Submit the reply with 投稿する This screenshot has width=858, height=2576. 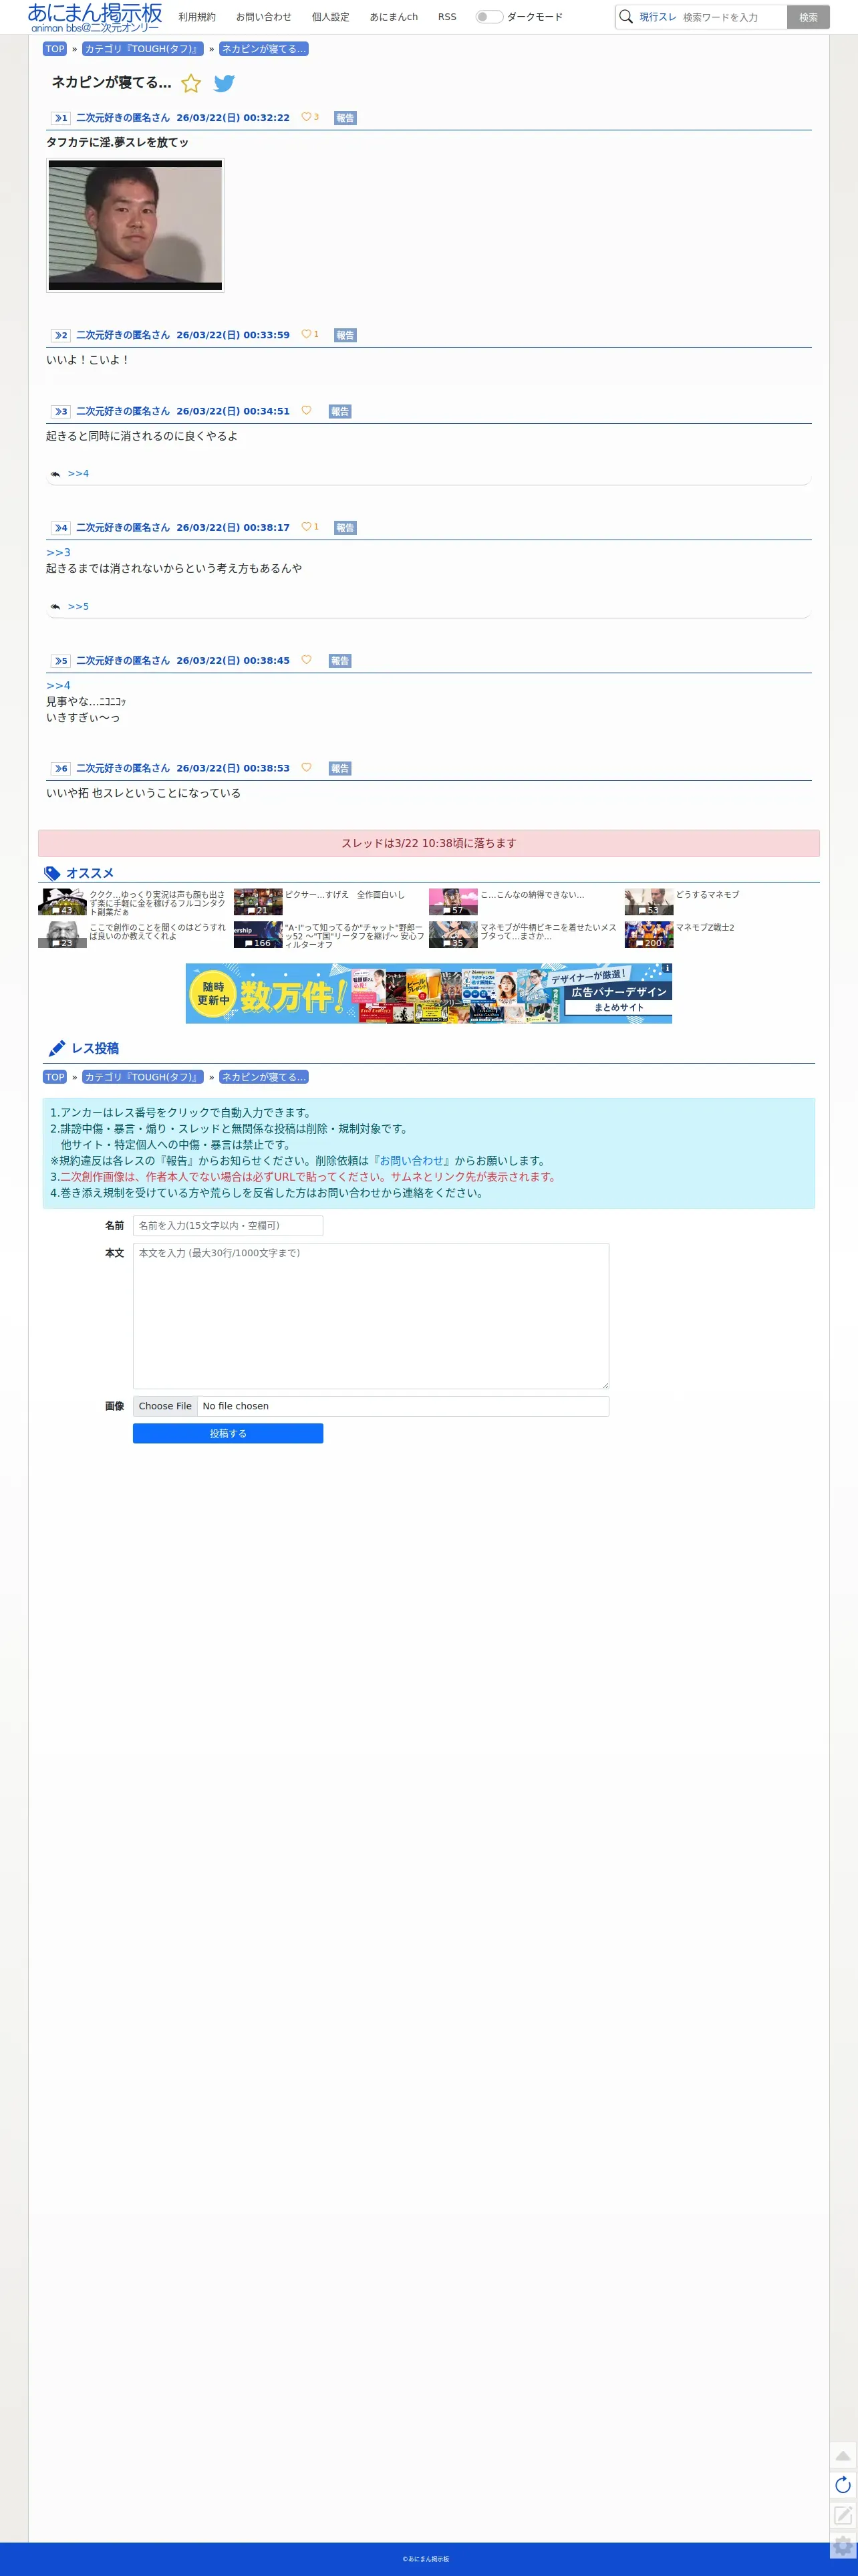pos(228,1433)
